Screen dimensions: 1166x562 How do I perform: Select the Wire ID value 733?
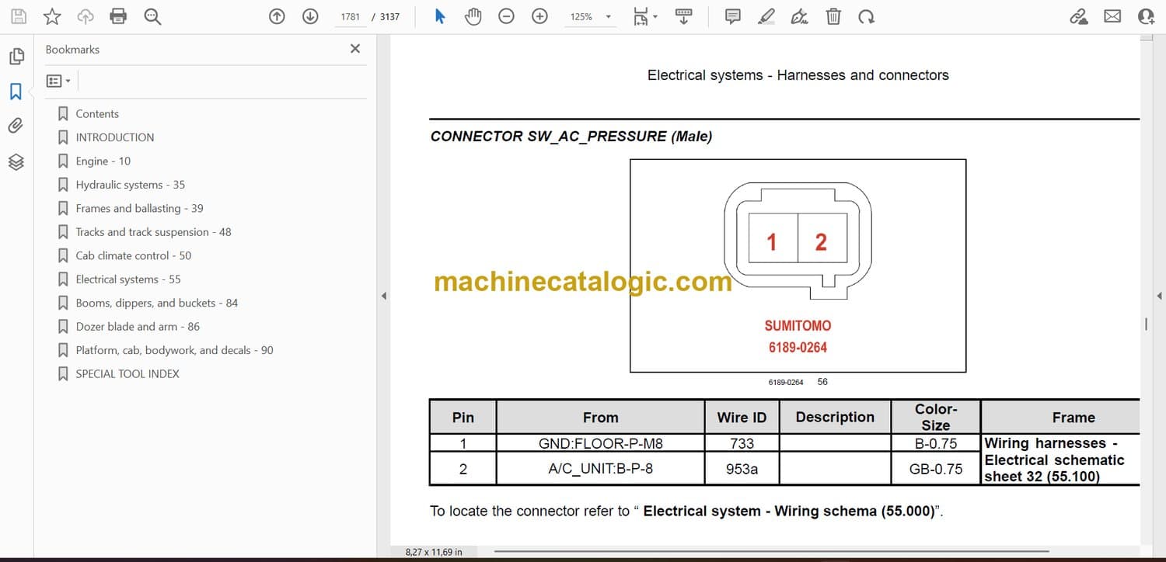coord(742,443)
